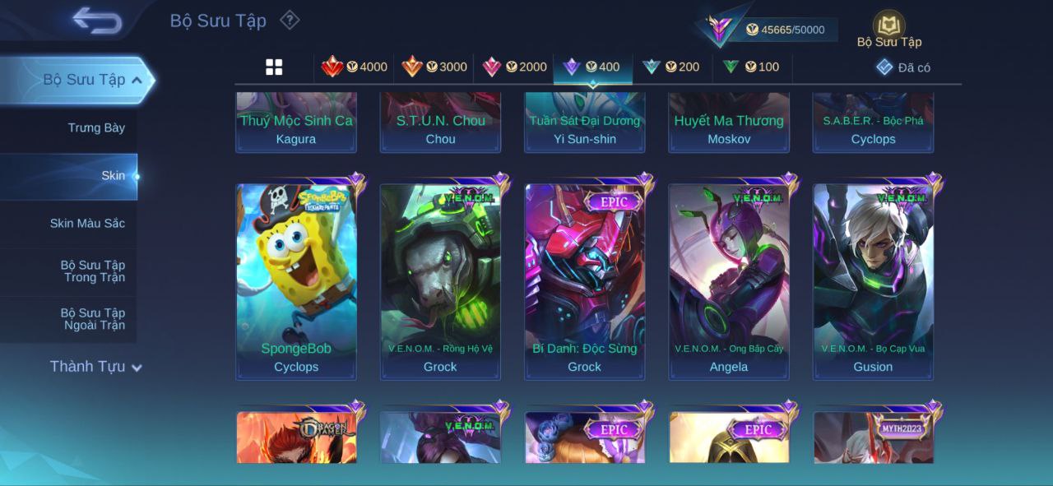
Task: Go back using the return arrow
Action: (97, 21)
